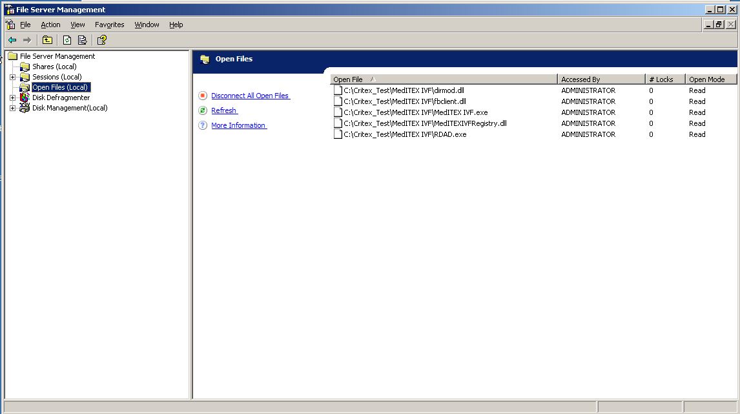
Task: Select Disk Management(Local) in the tree
Action: [70, 108]
